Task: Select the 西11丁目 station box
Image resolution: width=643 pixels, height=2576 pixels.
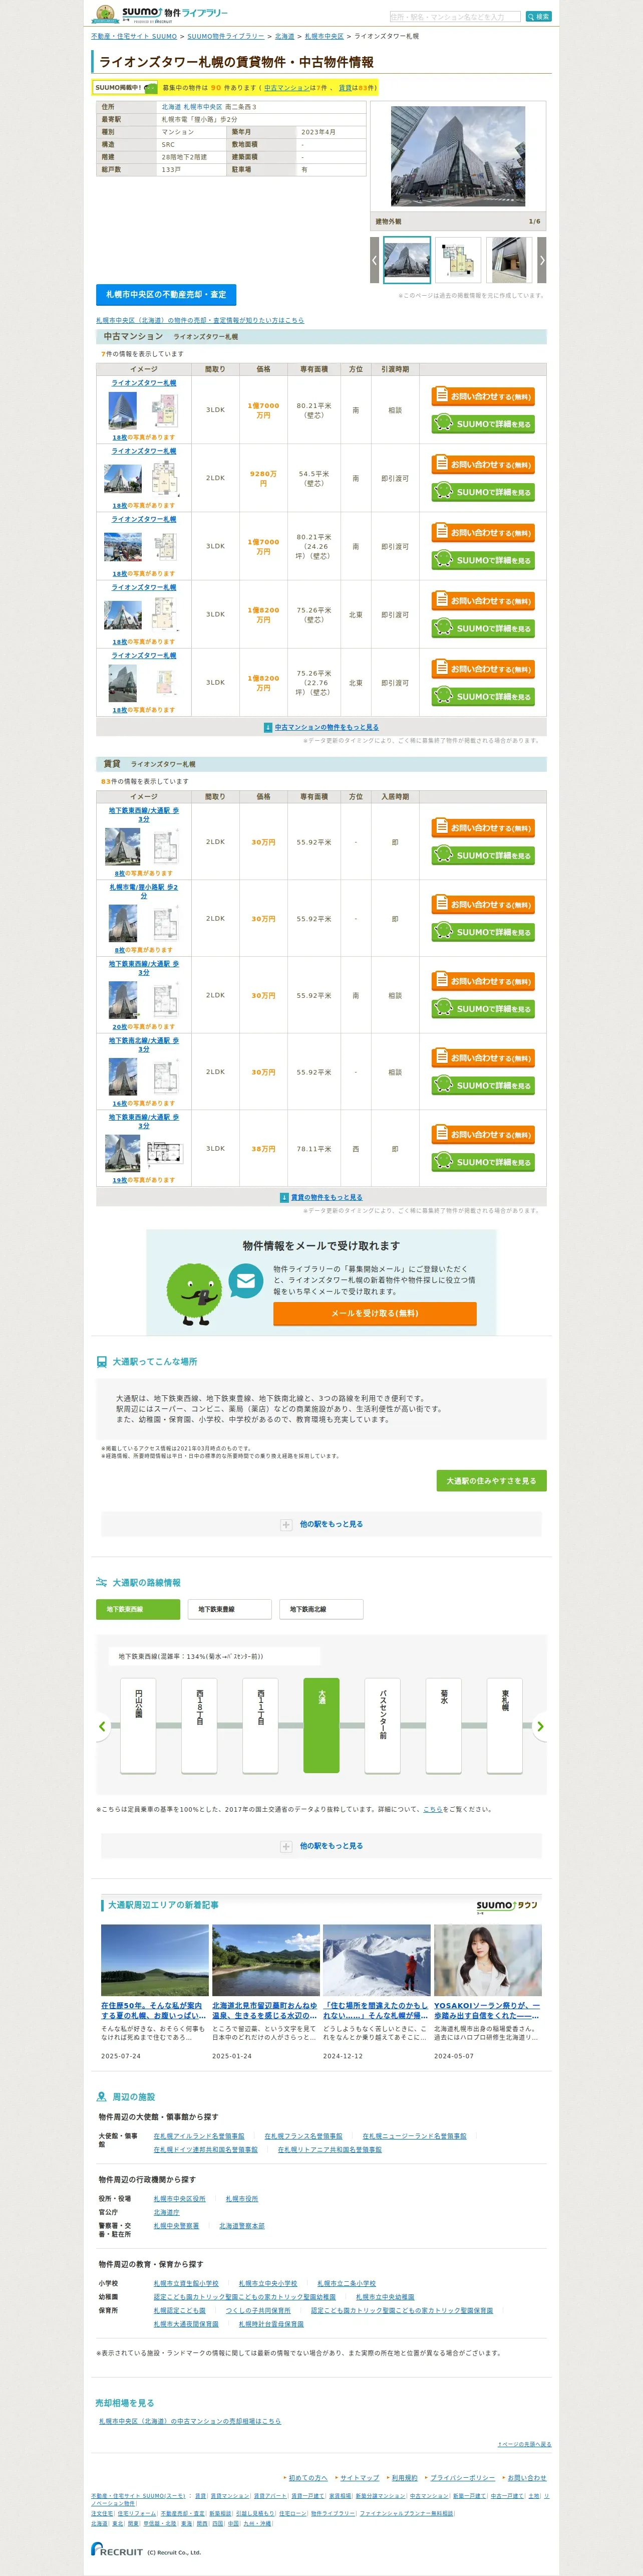Action: click(x=260, y=1725)
